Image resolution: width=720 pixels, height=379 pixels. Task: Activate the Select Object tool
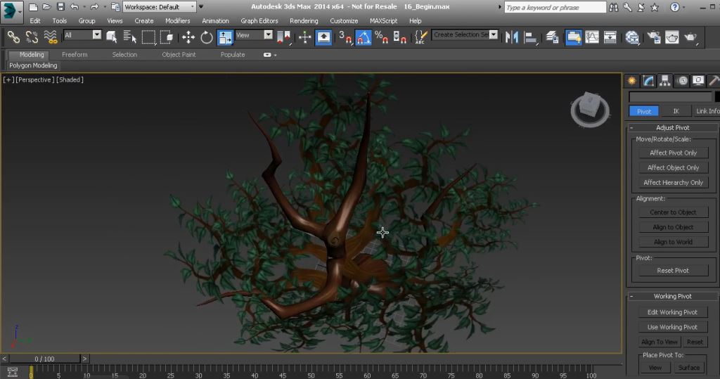pyautogui.click(x=111, y=37)
